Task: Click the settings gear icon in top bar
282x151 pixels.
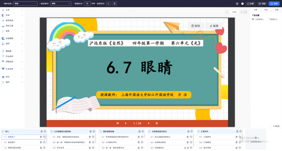Action: pos(237,4)
